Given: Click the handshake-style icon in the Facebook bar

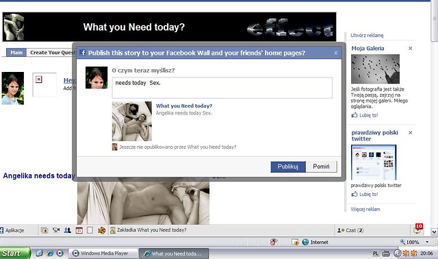Looking at the screenshot, I should (x=56, y=230).
